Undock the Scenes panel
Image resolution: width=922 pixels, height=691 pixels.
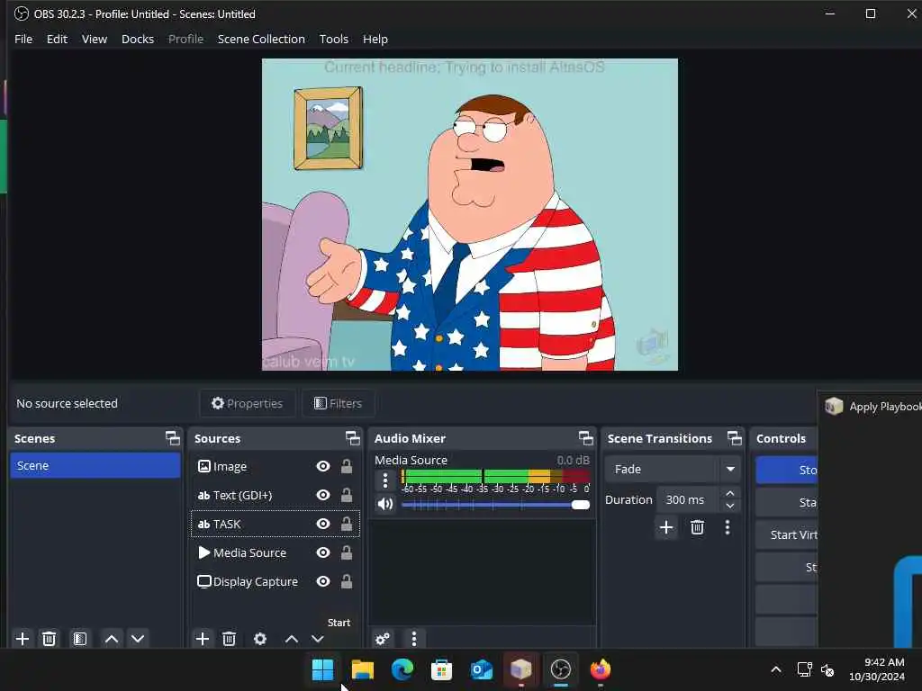[172, 438]
